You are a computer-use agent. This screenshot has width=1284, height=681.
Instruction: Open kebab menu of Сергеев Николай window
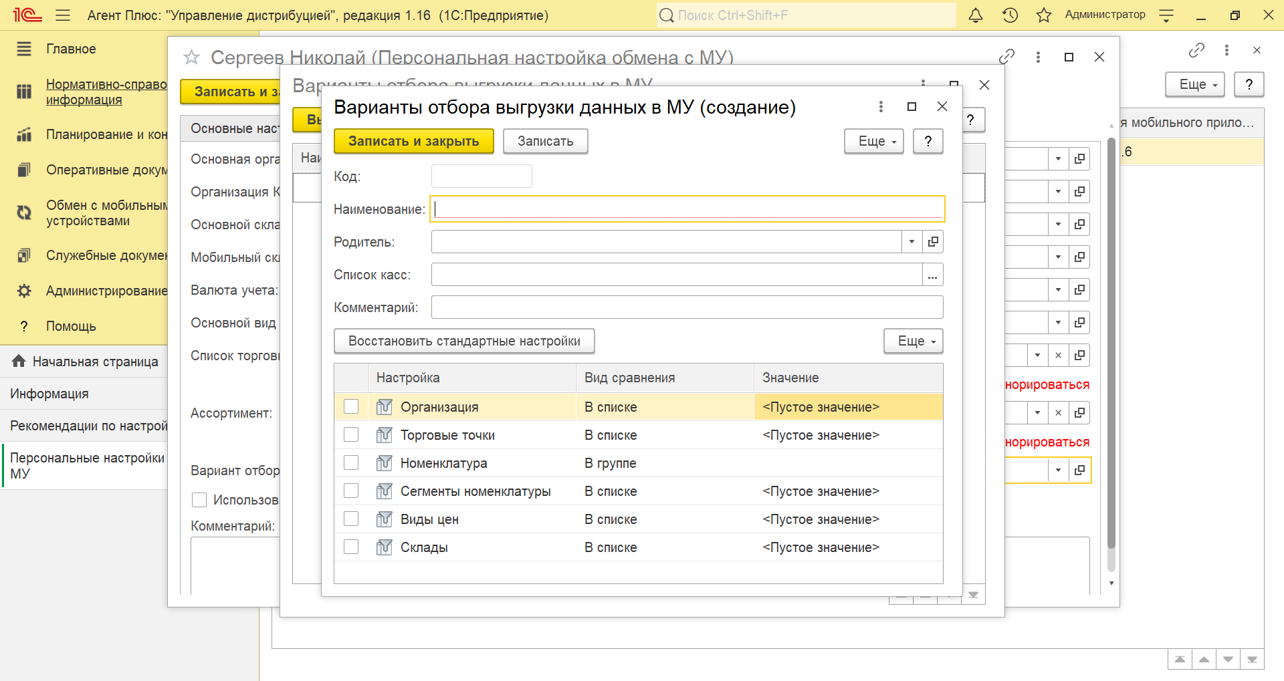pos(1038,57)
